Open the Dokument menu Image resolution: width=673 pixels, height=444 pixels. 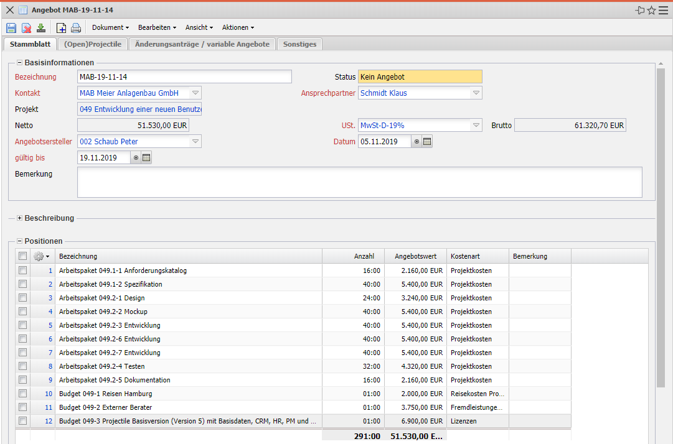(110, 27)
